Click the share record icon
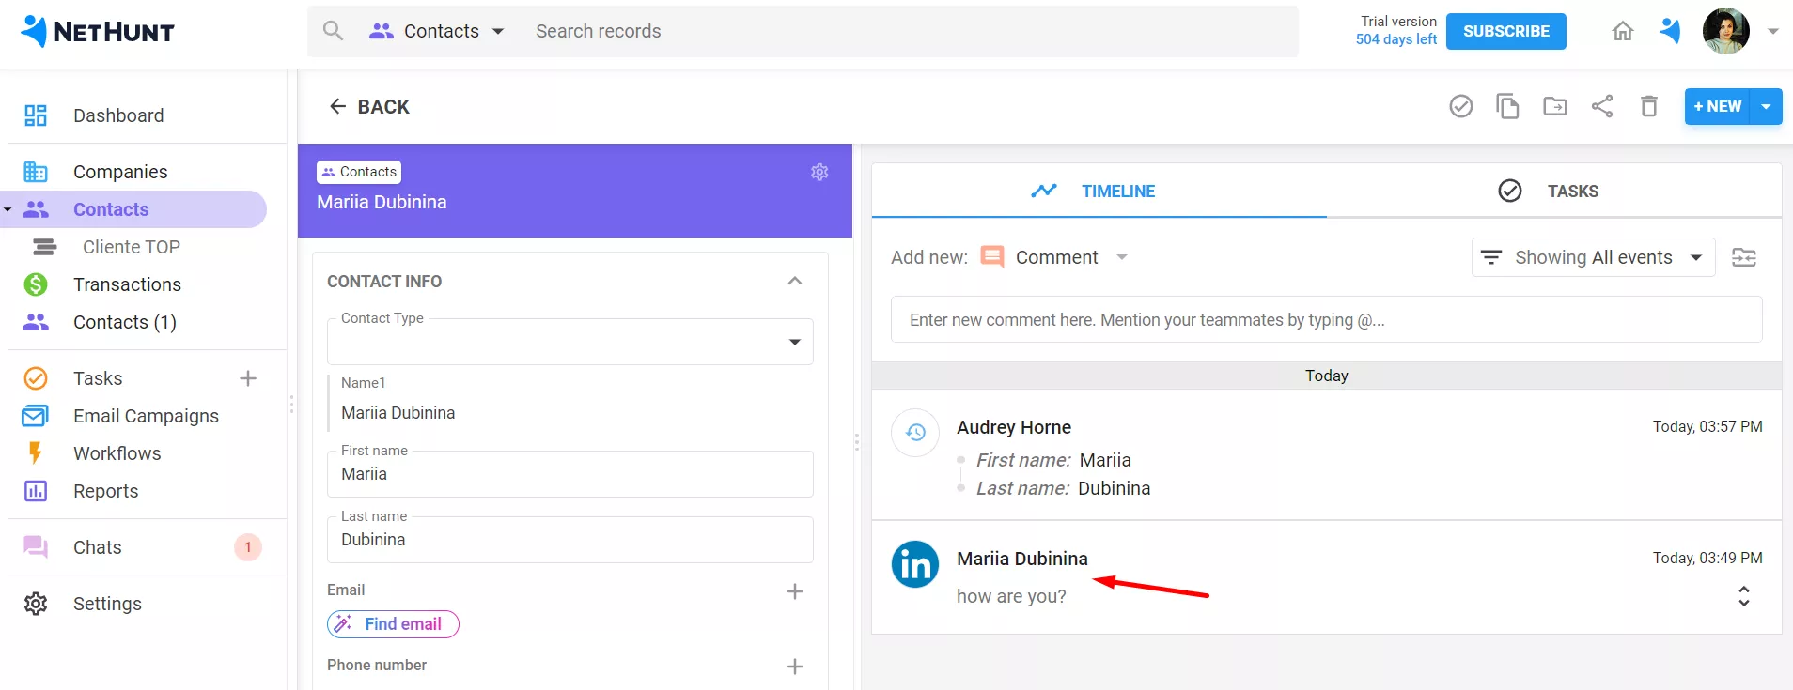Image resolution: width=1793 pixels, height=690 pixels. point(1602,106)
